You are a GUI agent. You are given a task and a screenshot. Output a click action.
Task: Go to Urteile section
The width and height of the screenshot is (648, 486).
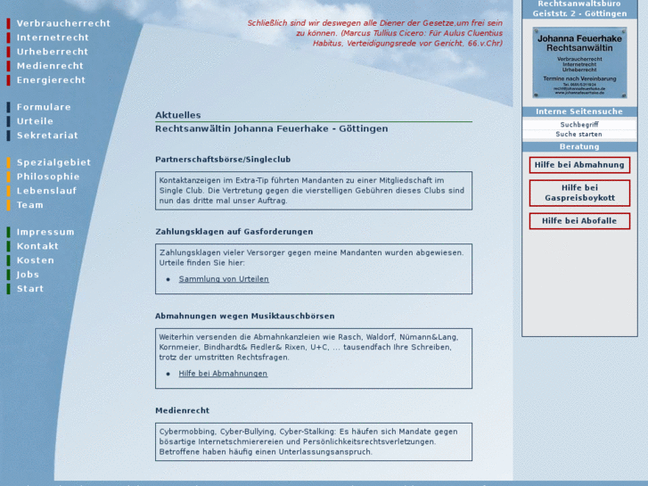35,121
